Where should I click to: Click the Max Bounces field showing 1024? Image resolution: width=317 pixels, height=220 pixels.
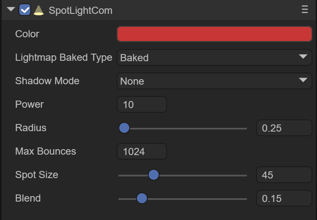coord(142,151)
